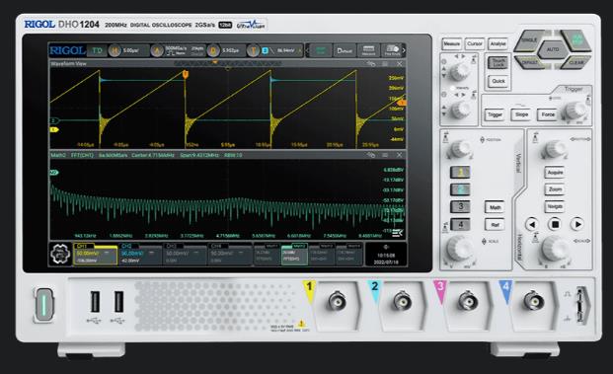Click the front panel Trigger menu button
The height and width of the screenshot is (374, 613).
(x=495, y=114)
